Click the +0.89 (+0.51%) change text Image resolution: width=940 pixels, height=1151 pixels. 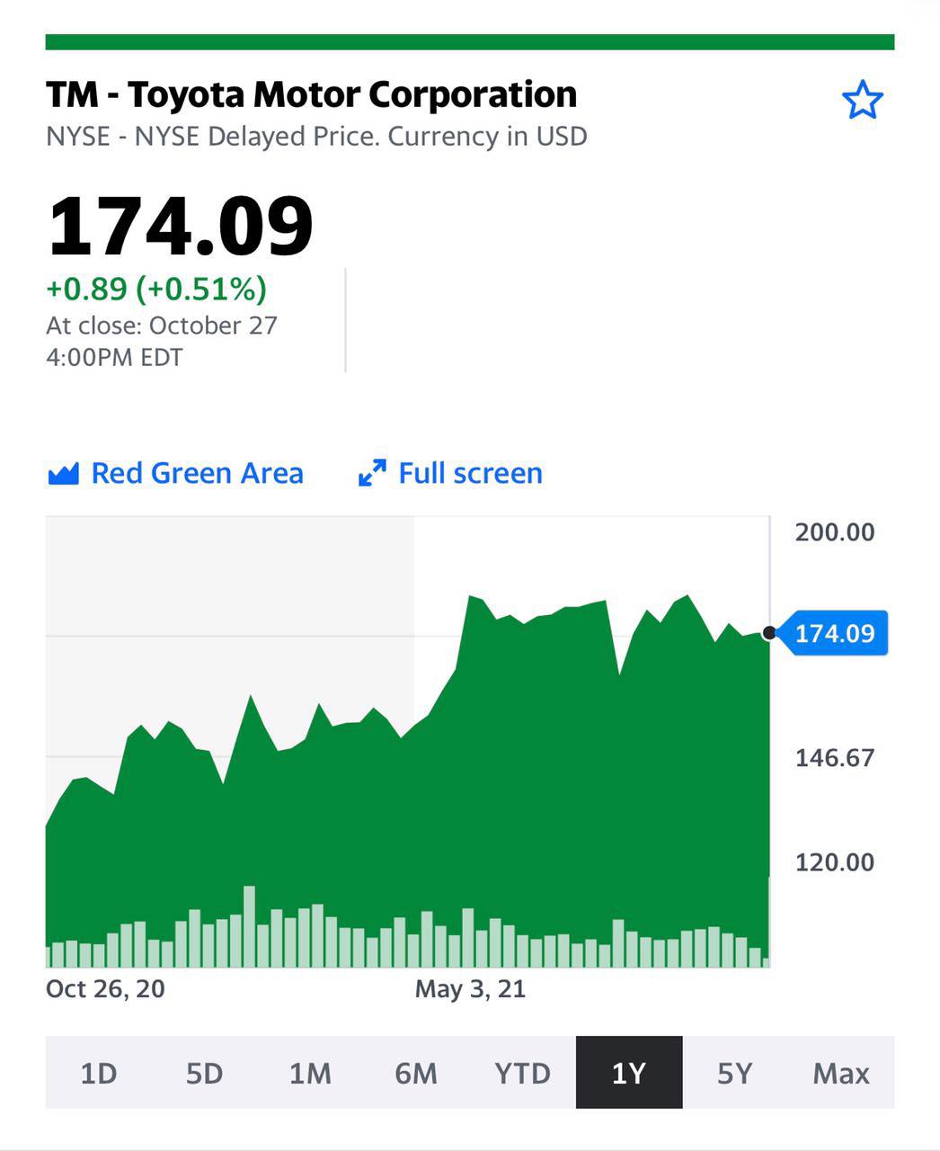tap(156, 289)
